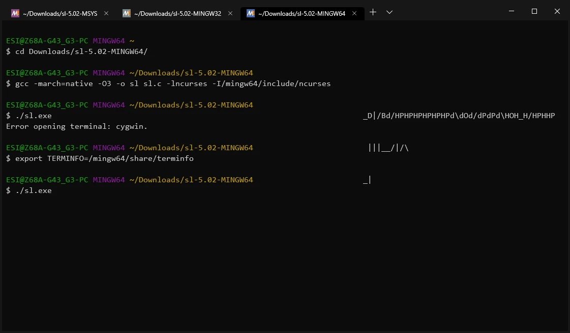Viewport: 570px width, 333px height.
Task: Maximize the terminal window
Action: point(534,11)
